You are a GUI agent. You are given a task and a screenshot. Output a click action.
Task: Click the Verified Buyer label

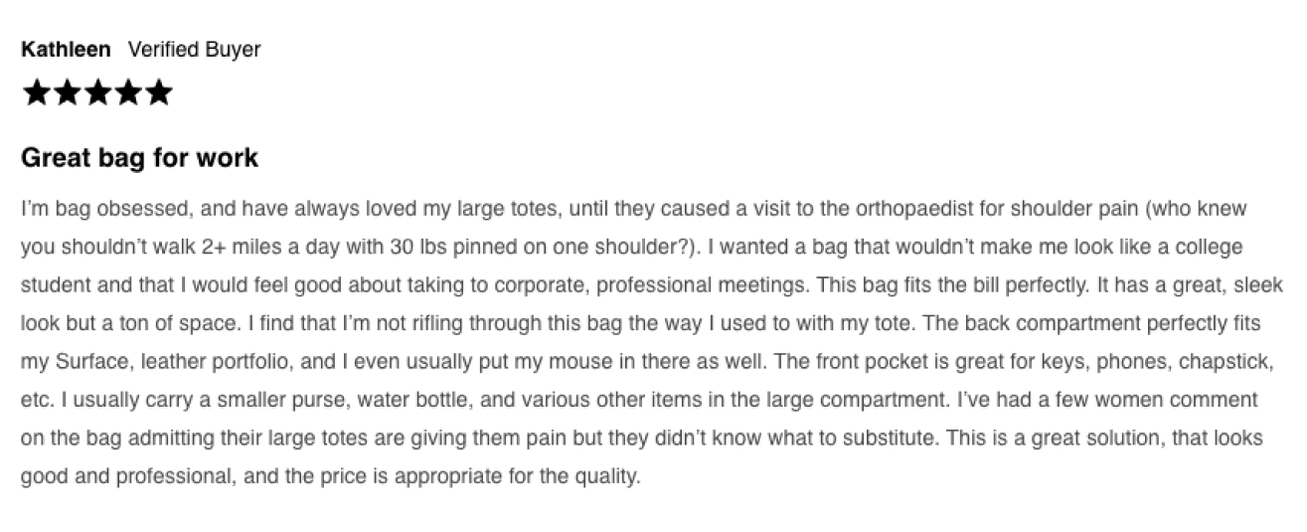point(195,50)
